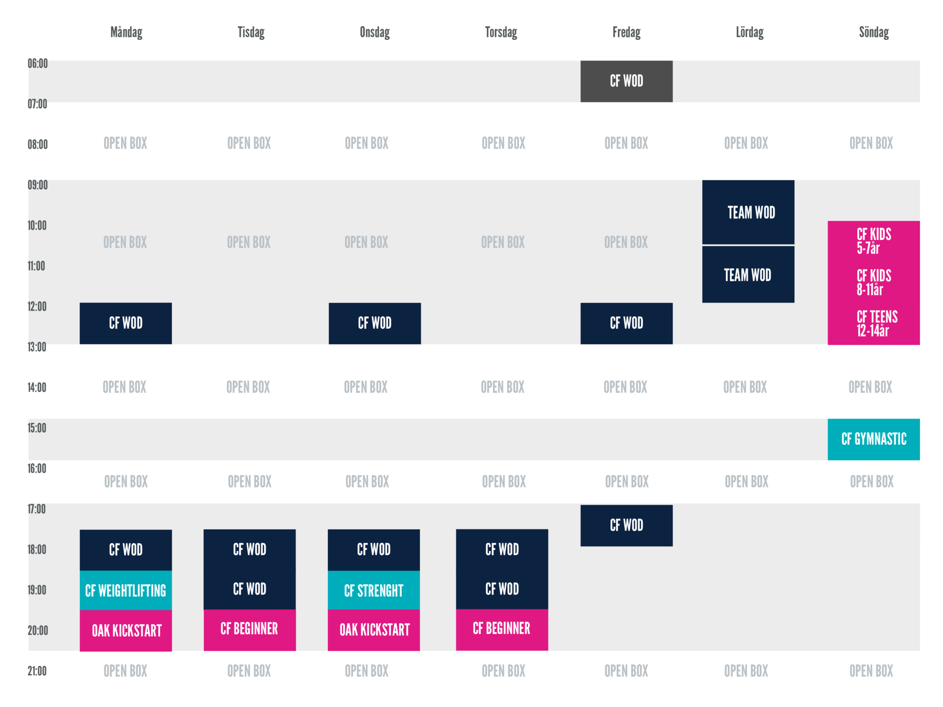The image size is (943, 707).
Task: Choose the CF Beginner class on Tisdag
Action: point(250,630)
